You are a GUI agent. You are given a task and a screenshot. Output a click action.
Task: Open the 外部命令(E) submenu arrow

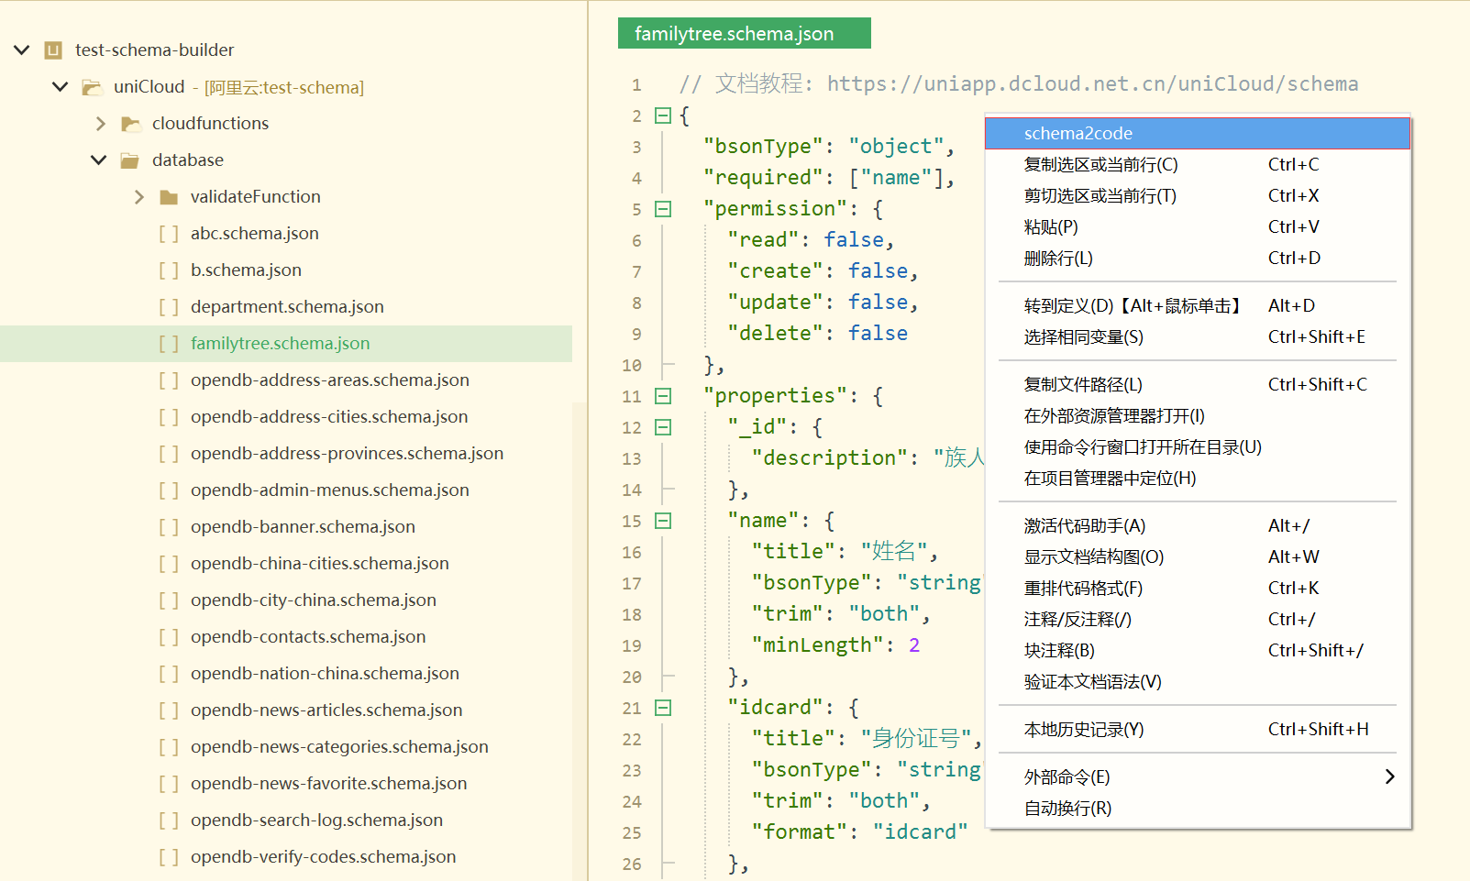[1389, 777]
